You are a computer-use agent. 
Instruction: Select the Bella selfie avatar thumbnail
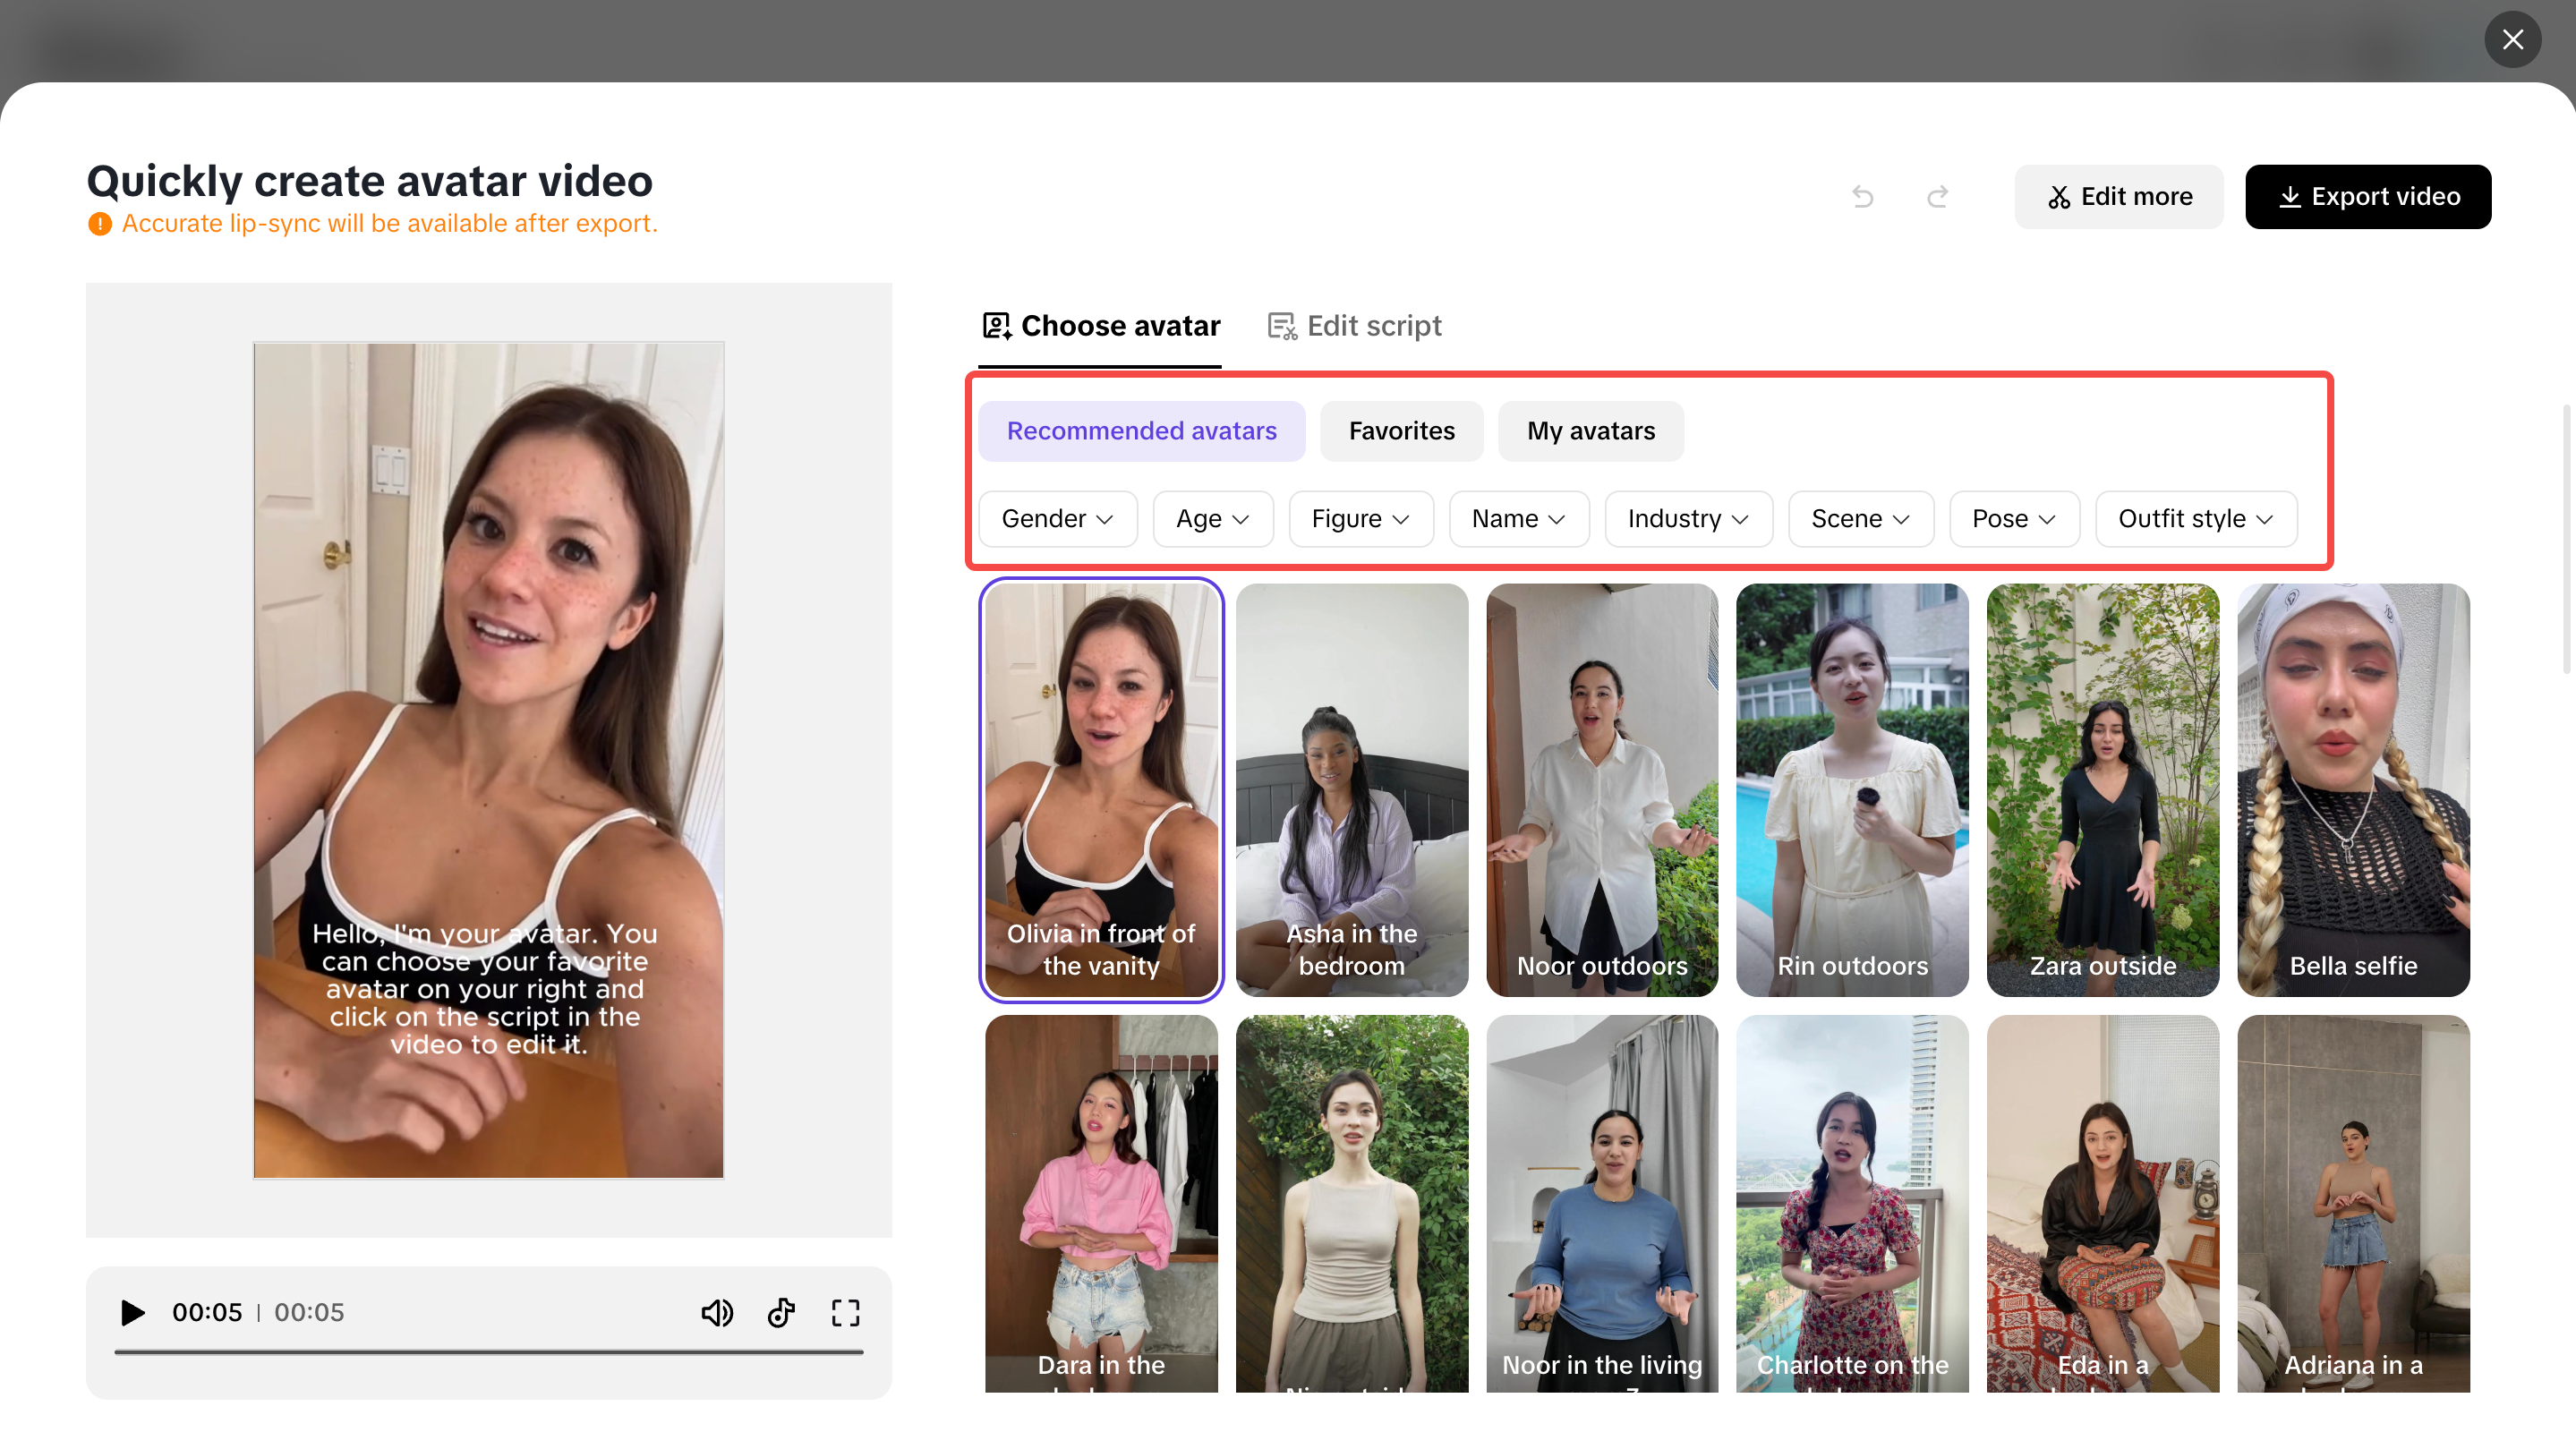pyautogui.click(x=2352, y=789)
